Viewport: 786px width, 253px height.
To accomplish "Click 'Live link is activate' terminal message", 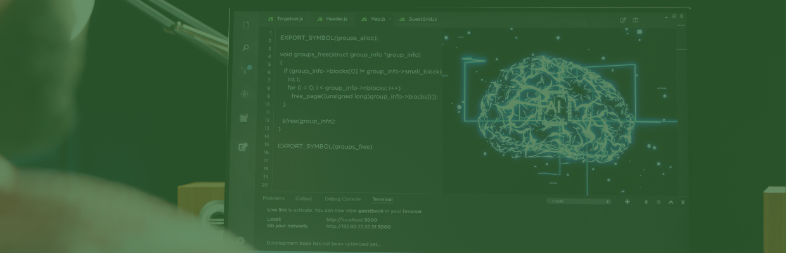I will tap(345, 211).
